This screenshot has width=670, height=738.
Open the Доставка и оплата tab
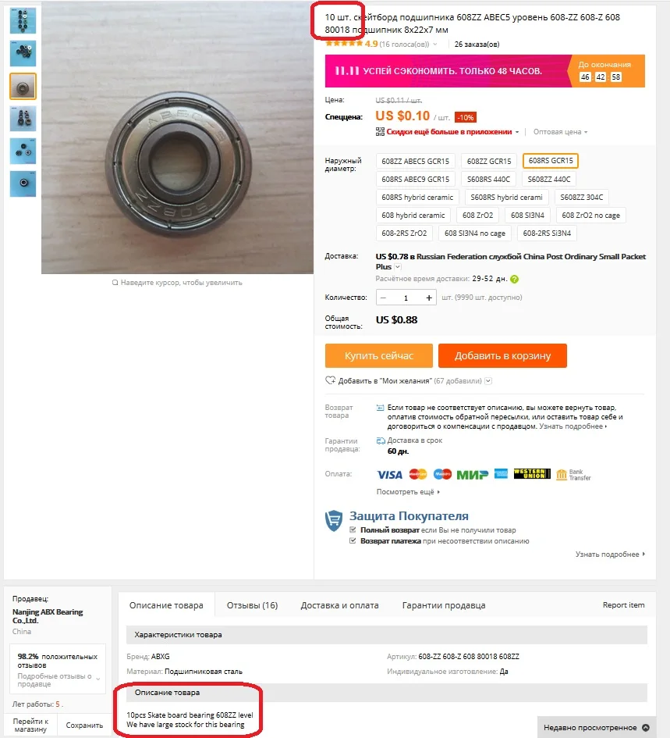pyautogui.click(x=339, y=604)
